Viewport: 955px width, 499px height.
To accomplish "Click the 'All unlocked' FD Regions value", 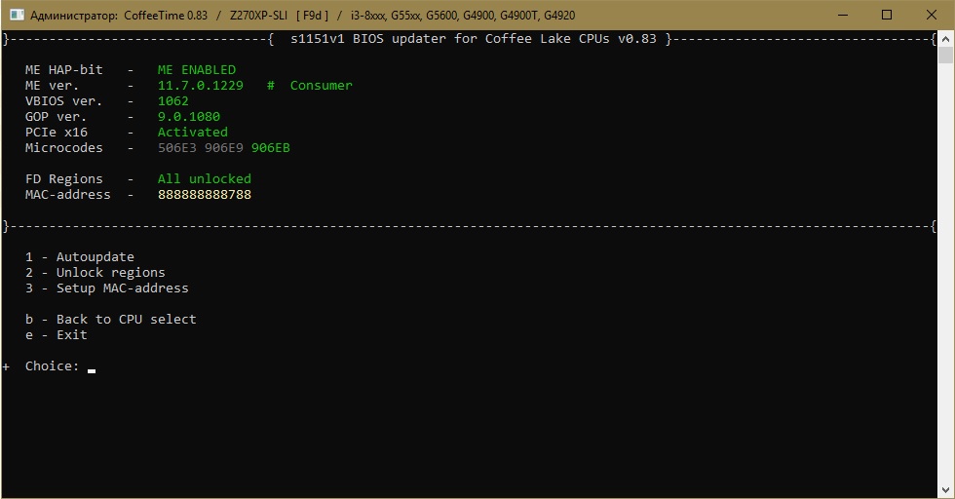I will [x=204, y=179].
